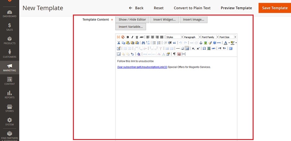Clean up messy code with broom icon

(210, 43)
